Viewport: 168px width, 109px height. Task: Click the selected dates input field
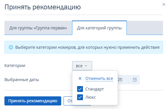[x=129, y=80]
